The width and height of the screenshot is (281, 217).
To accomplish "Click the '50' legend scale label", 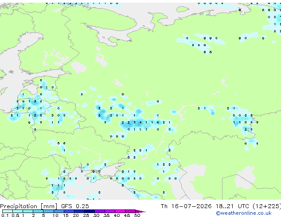I will pyautogui.click(x=137, y=215).
